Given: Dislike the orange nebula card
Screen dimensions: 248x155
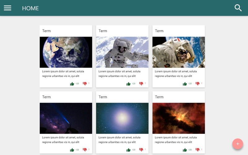Looking at the screenshot, I should 197,150.
